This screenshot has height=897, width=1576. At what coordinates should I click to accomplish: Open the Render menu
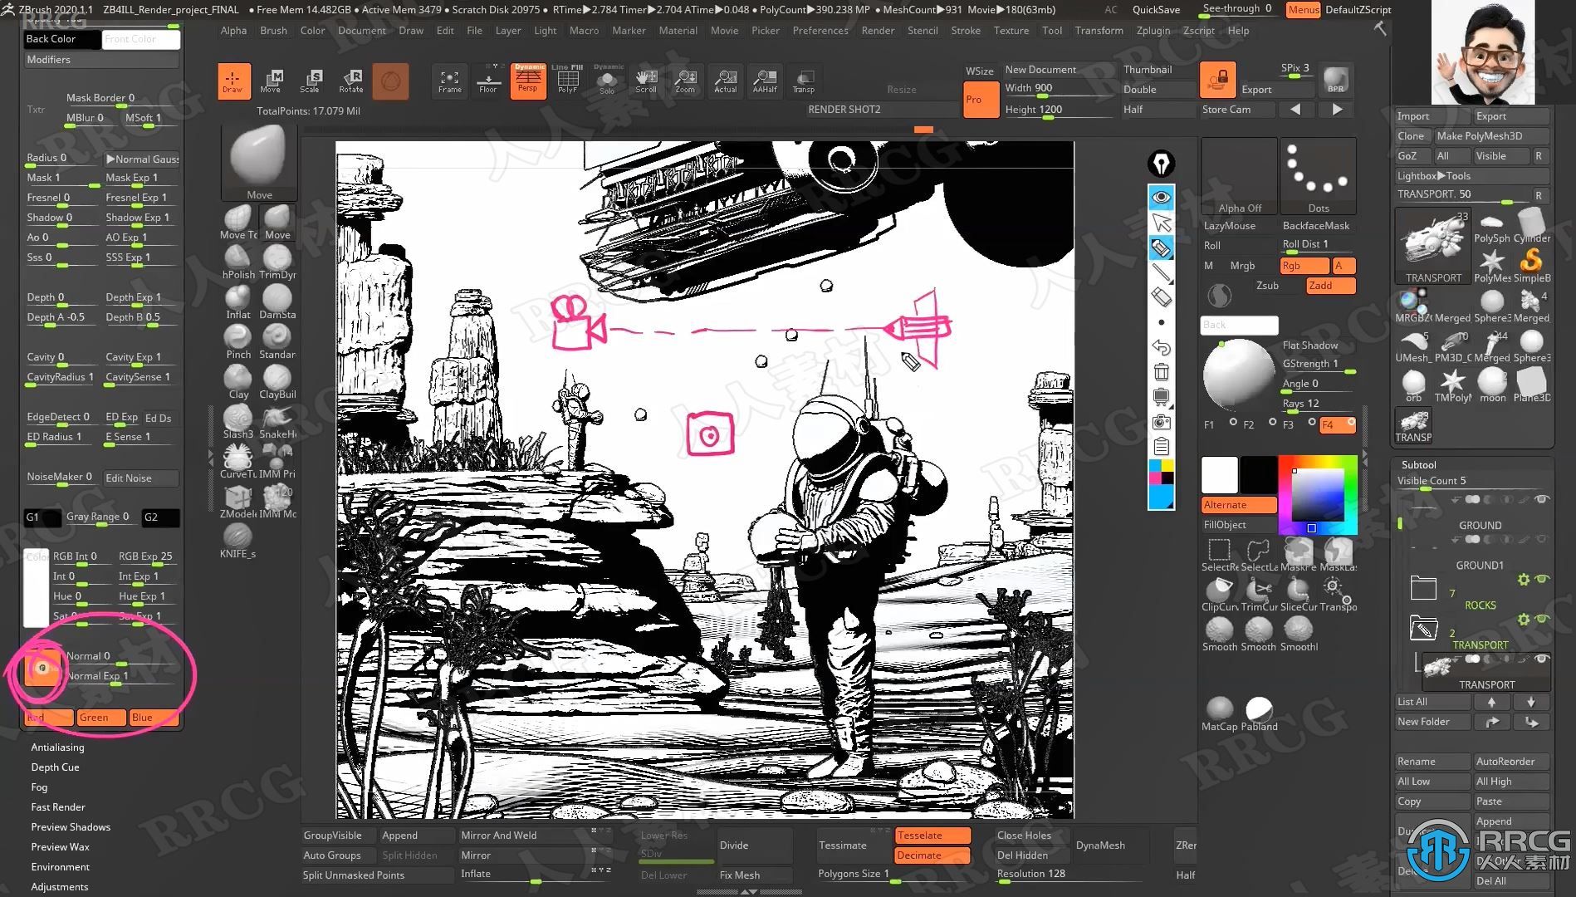coord(878,31)
